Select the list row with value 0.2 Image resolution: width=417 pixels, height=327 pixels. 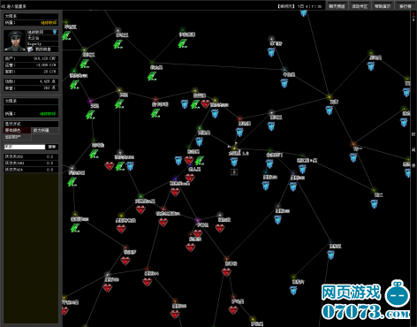coord(31,156)
